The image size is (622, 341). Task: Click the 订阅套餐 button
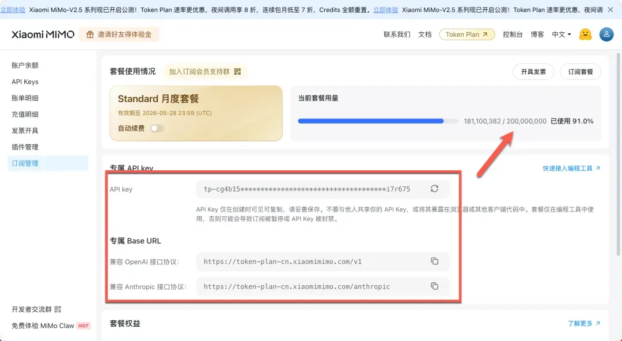[581, 72]
